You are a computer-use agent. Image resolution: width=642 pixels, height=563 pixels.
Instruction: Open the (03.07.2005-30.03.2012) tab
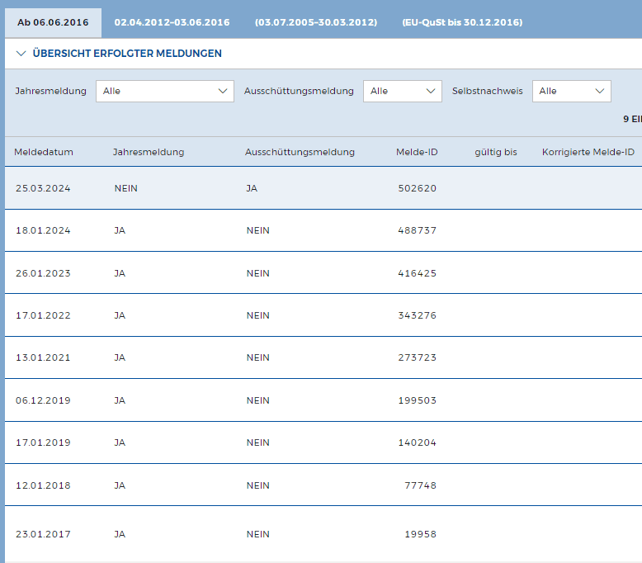[316, 22]
